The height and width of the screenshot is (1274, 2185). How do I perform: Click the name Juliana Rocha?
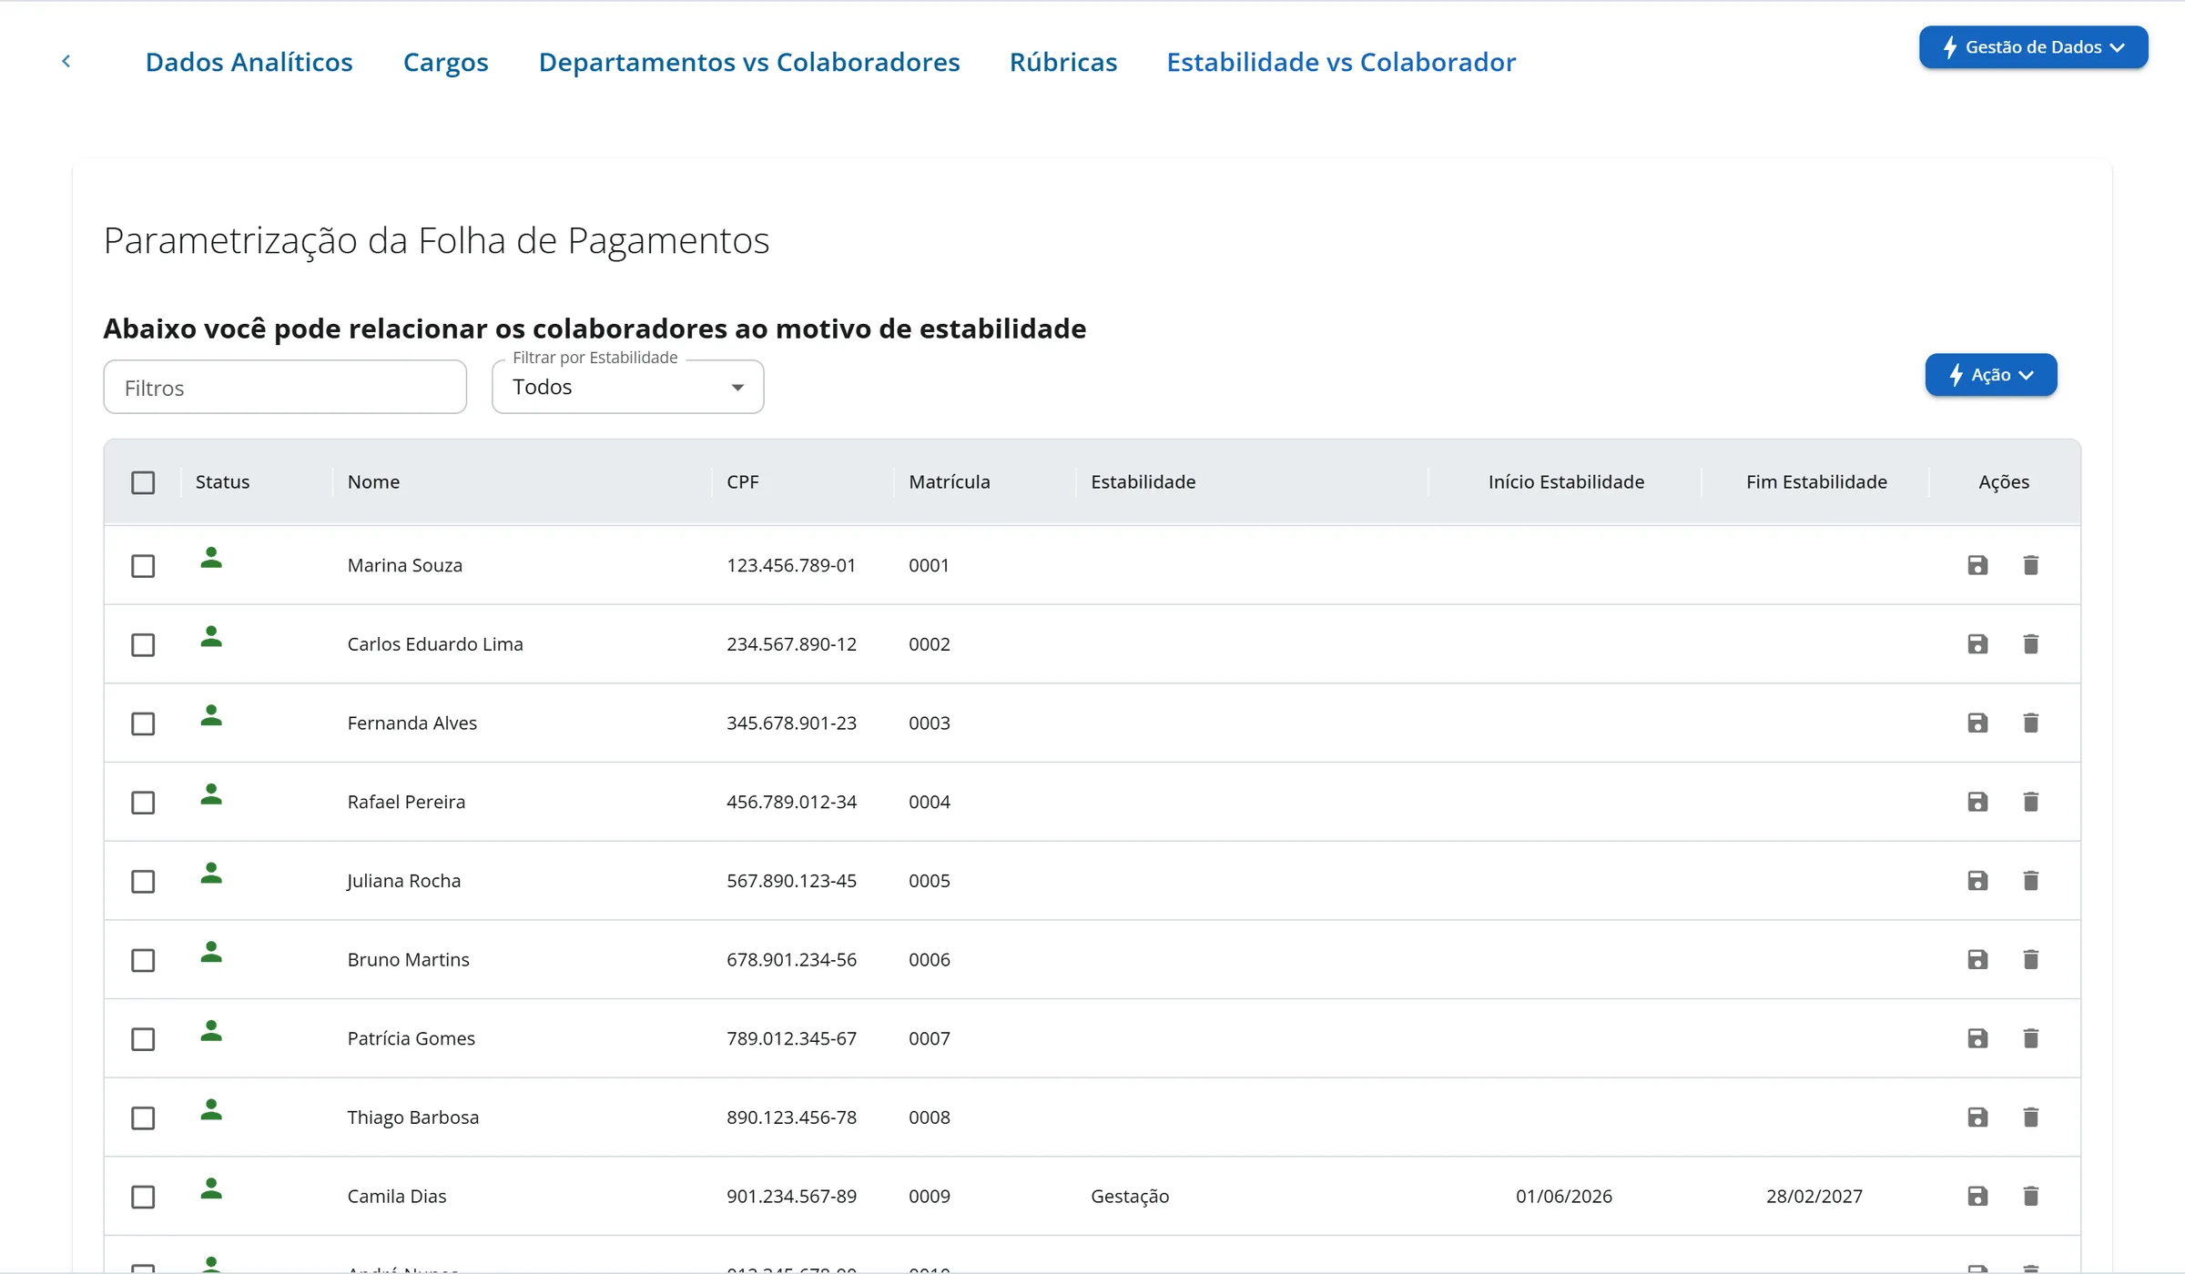point(403,881)
